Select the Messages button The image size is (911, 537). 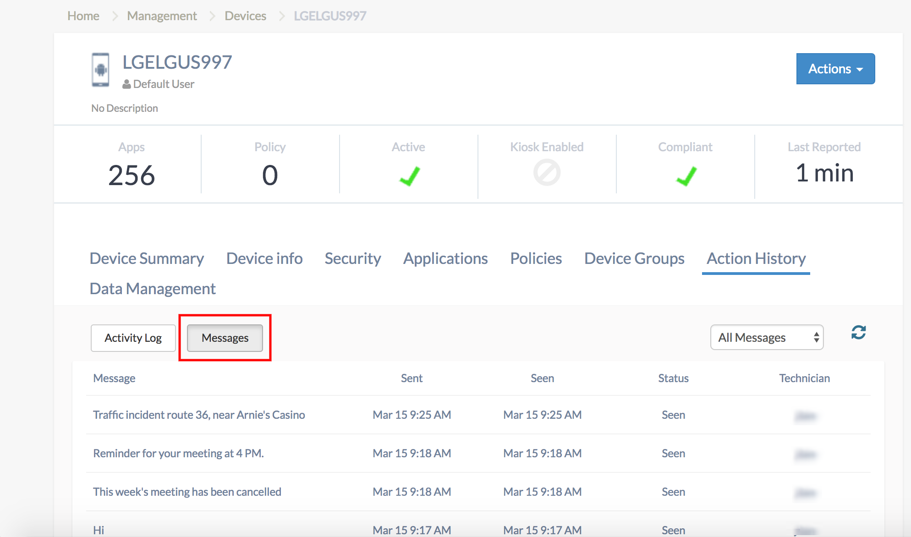pos(225,338)
